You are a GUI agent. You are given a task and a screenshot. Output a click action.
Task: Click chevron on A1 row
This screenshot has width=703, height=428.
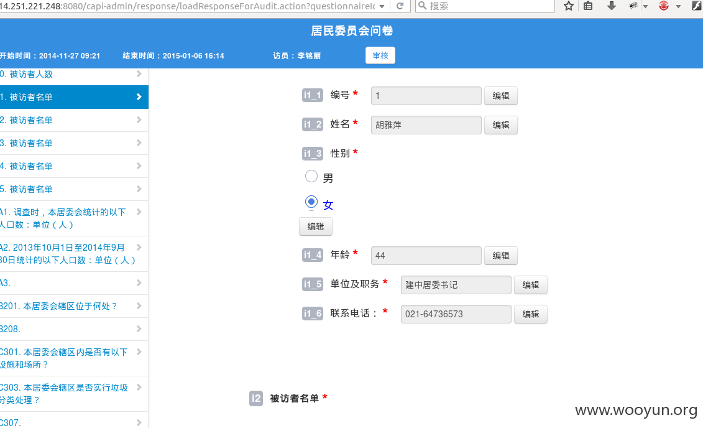(x=139, y=212)
